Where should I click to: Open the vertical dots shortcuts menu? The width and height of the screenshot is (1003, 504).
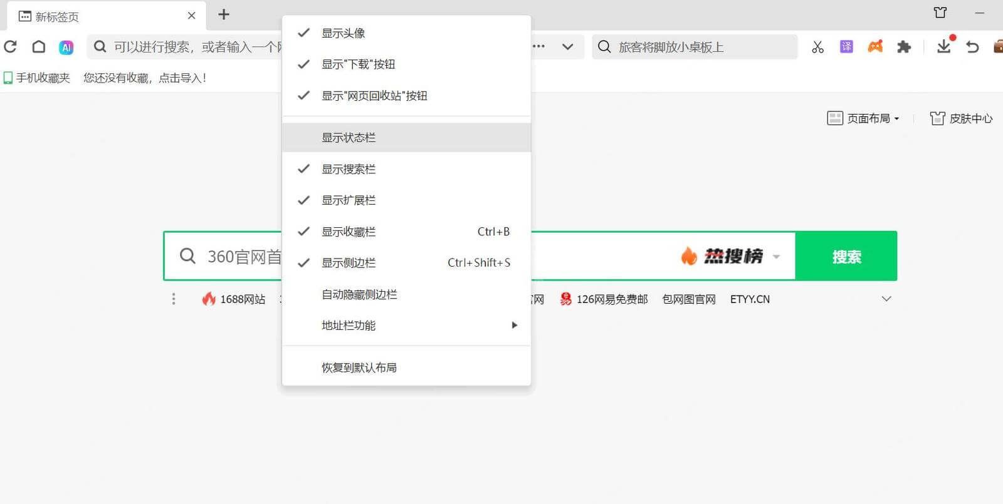click(x=174, y=299)
